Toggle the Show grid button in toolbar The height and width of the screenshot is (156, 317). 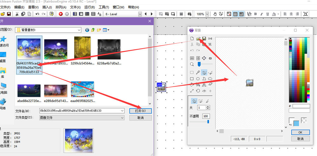point(235,14)
